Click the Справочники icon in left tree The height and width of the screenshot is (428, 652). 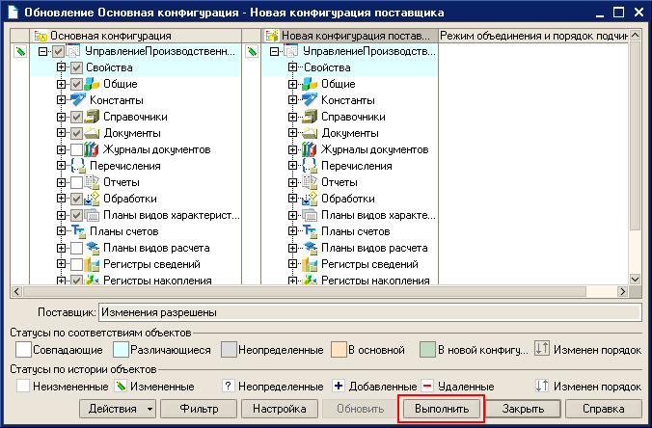click(92, 117)
